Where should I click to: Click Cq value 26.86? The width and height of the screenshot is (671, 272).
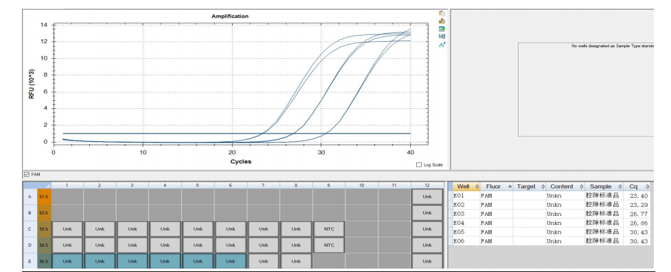pos(637,223)
